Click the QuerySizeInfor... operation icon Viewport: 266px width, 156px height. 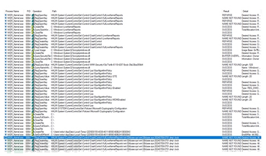33,30
